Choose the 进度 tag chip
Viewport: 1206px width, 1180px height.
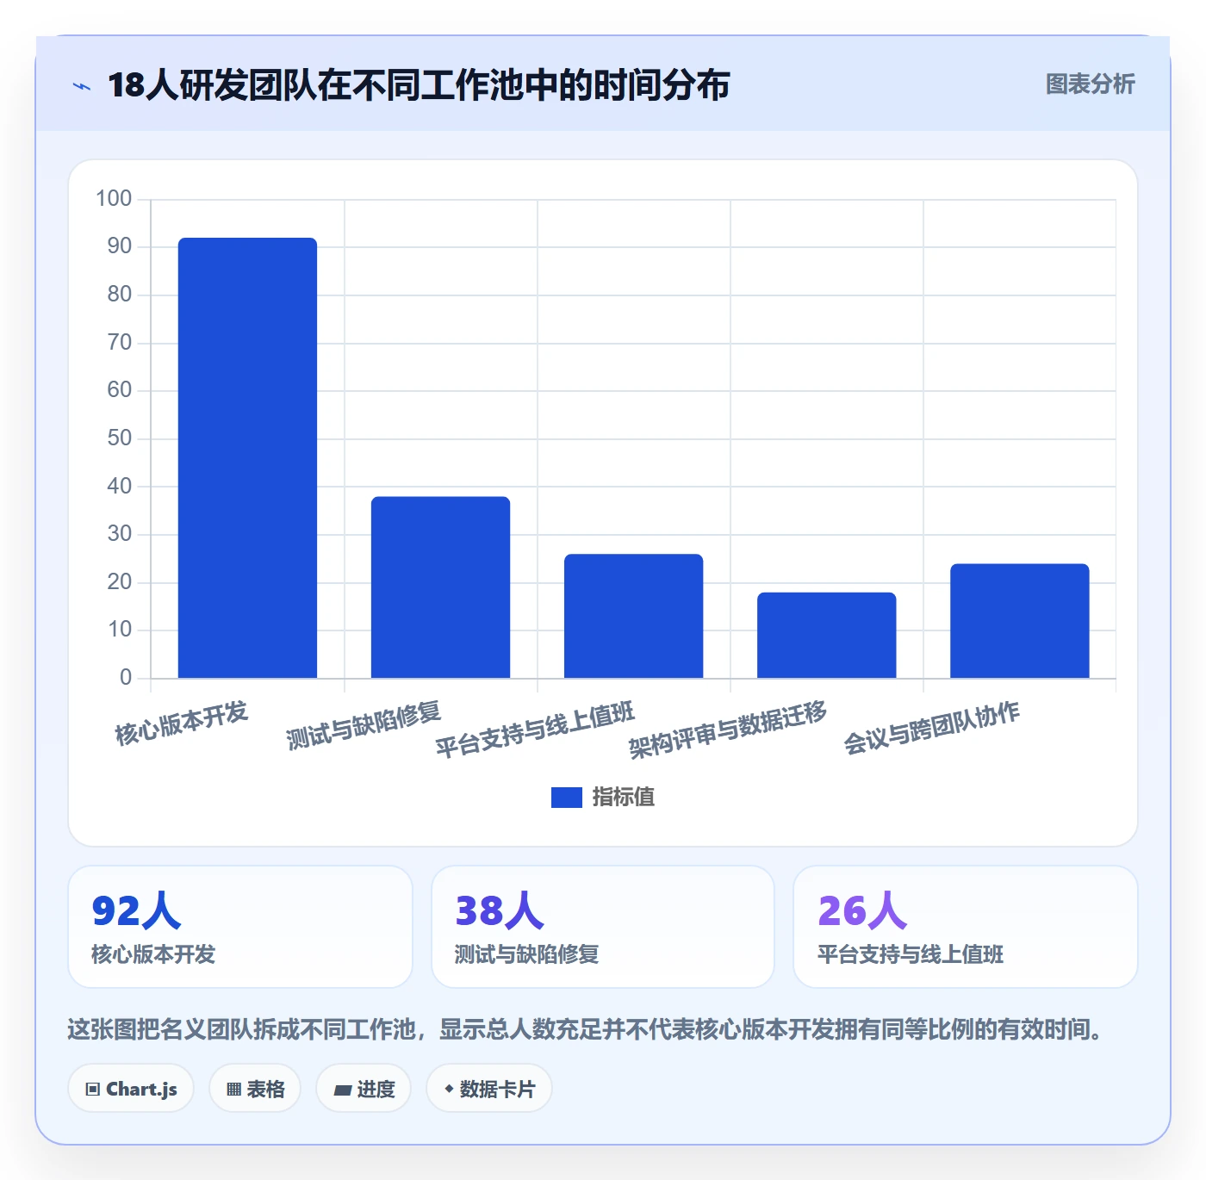[x=364, y=1089]
